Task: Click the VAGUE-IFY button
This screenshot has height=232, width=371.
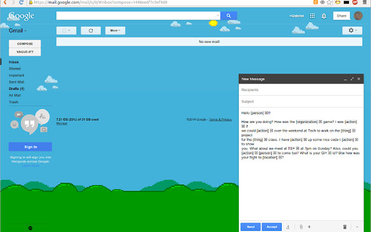Action: coord(25,52)
